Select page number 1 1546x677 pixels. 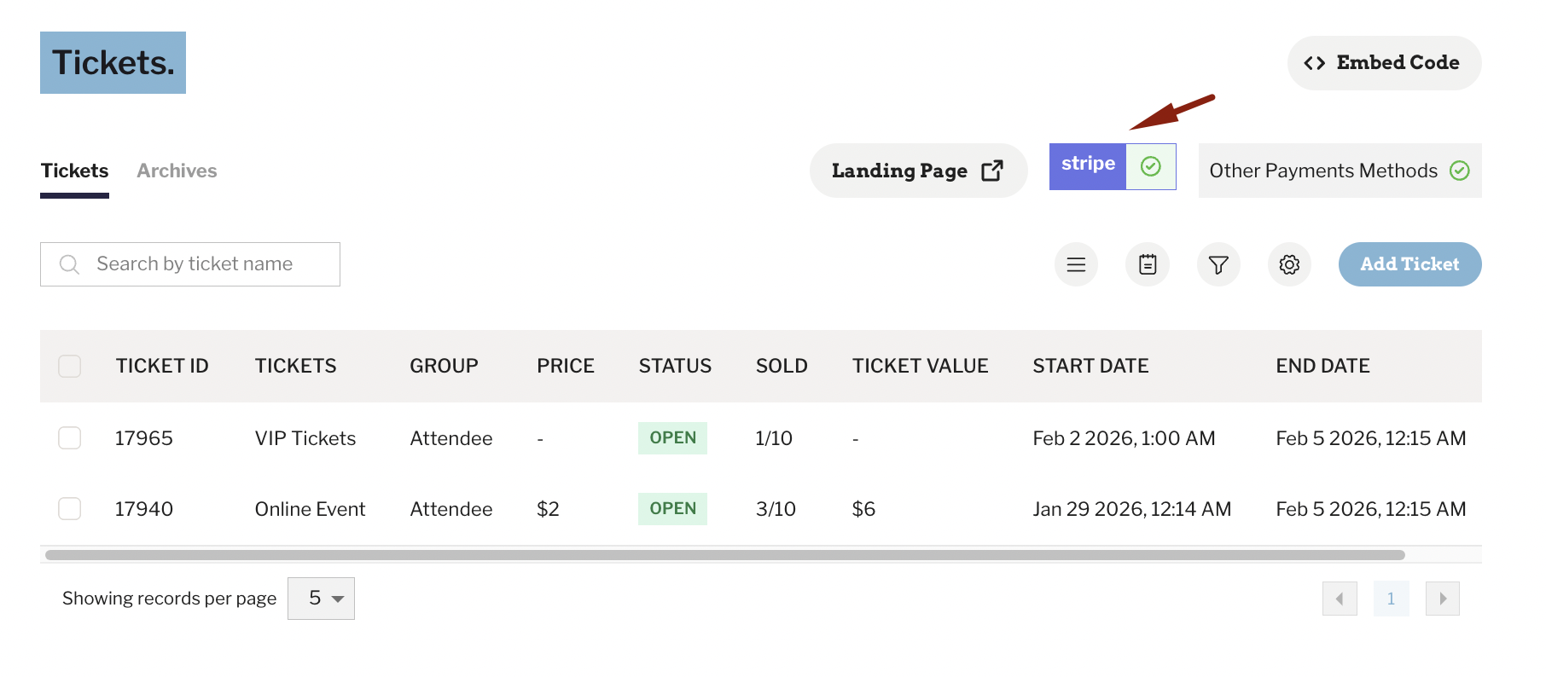(x=1391, y=599)
